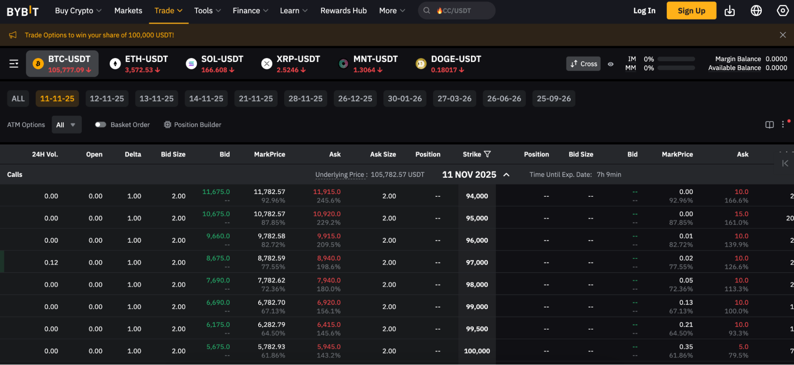Open the settings gear icon
Viewport: 794px width, 365px height.
[782, 11]
